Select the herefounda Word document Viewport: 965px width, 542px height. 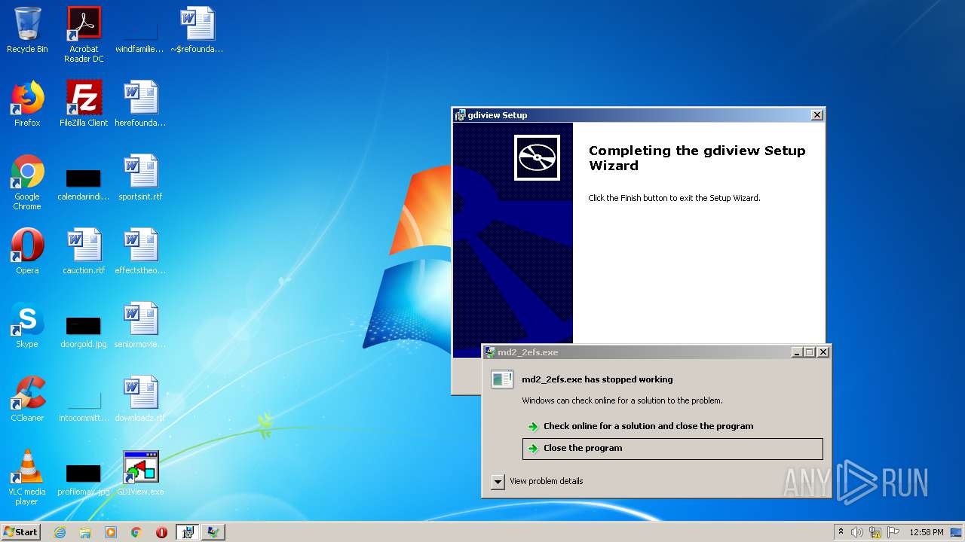[140, 104]
